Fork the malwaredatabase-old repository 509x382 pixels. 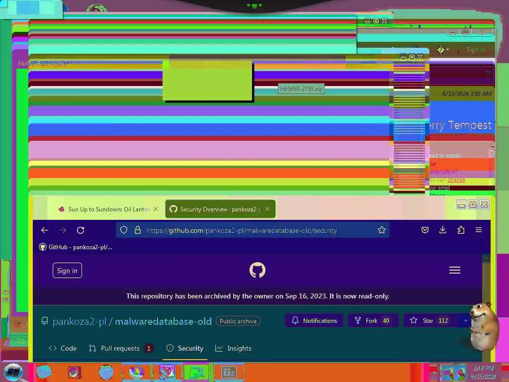(373, 321)
